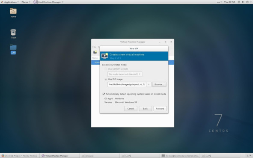Click the ISO image path text field

[x=127, y=84]
